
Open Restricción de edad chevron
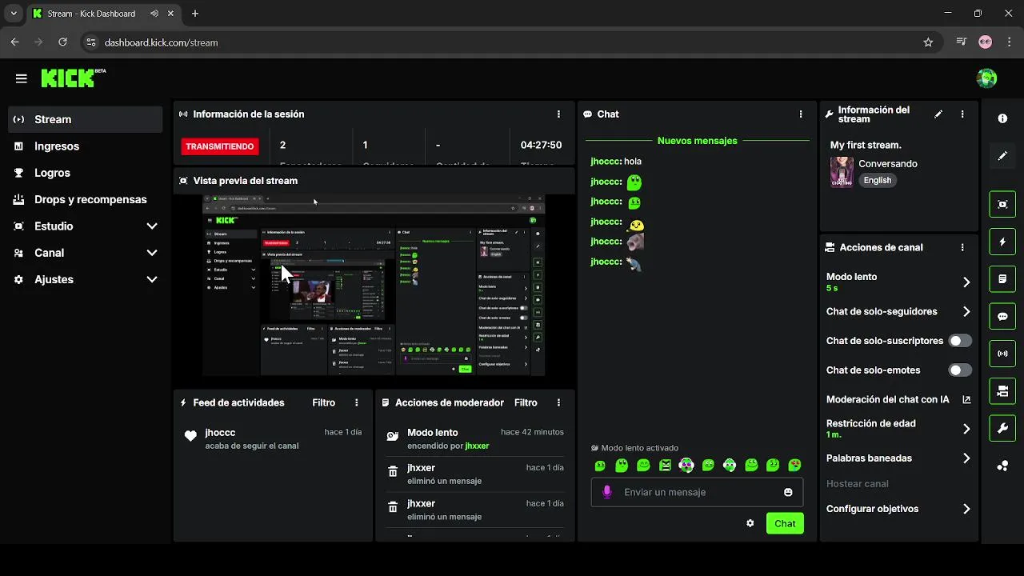[966, 429]
